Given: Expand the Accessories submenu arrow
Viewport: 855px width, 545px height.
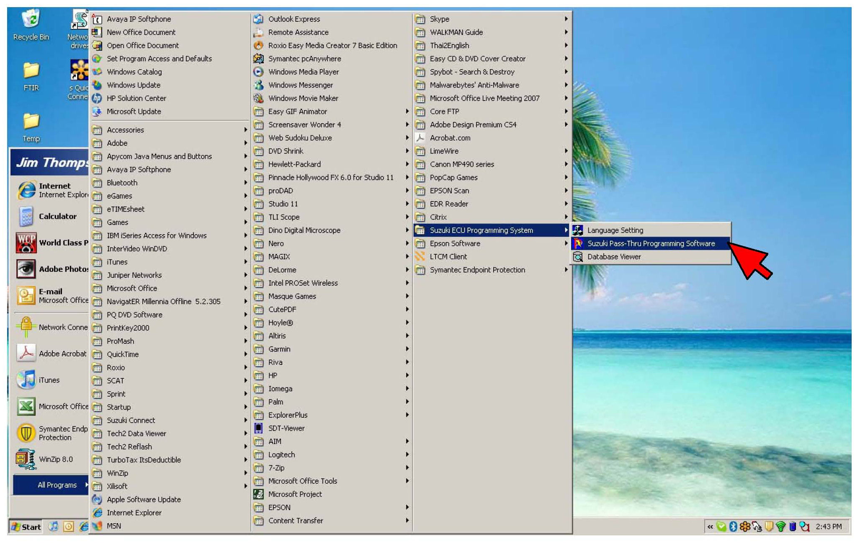Looking at the screenshot, I should 246,130.
